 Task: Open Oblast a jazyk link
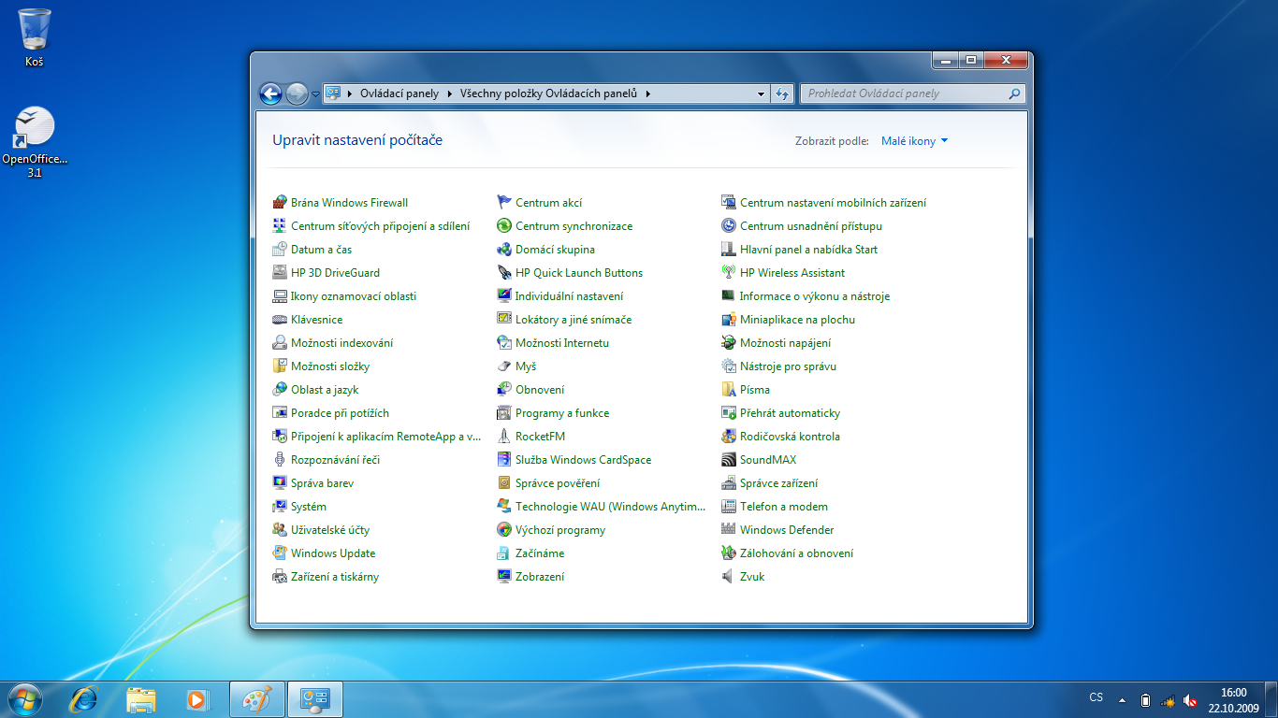325,390
